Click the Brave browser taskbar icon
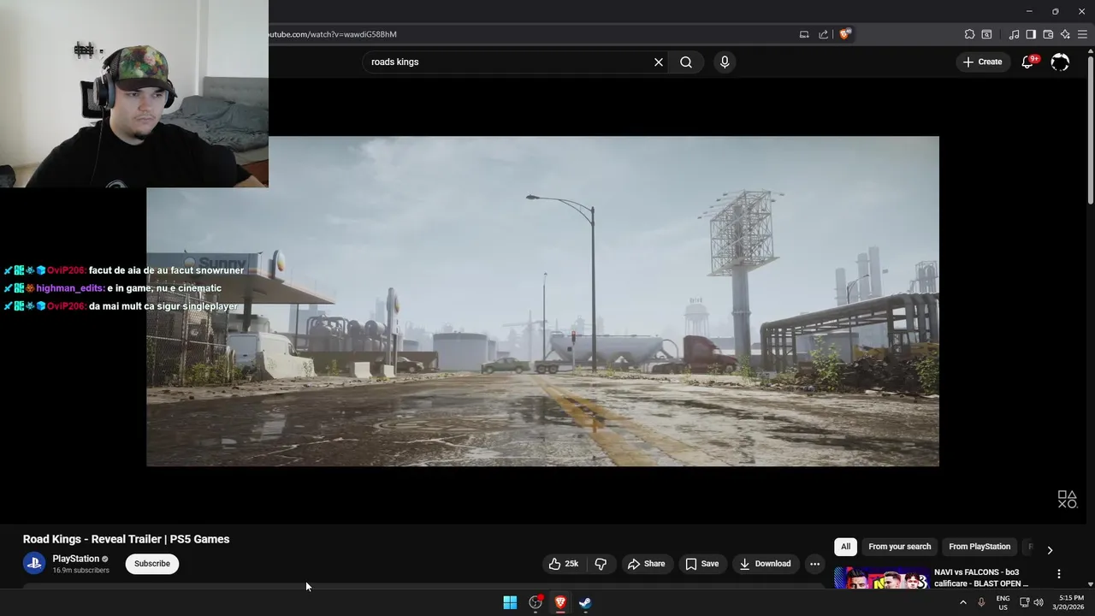 pos(560,603)
